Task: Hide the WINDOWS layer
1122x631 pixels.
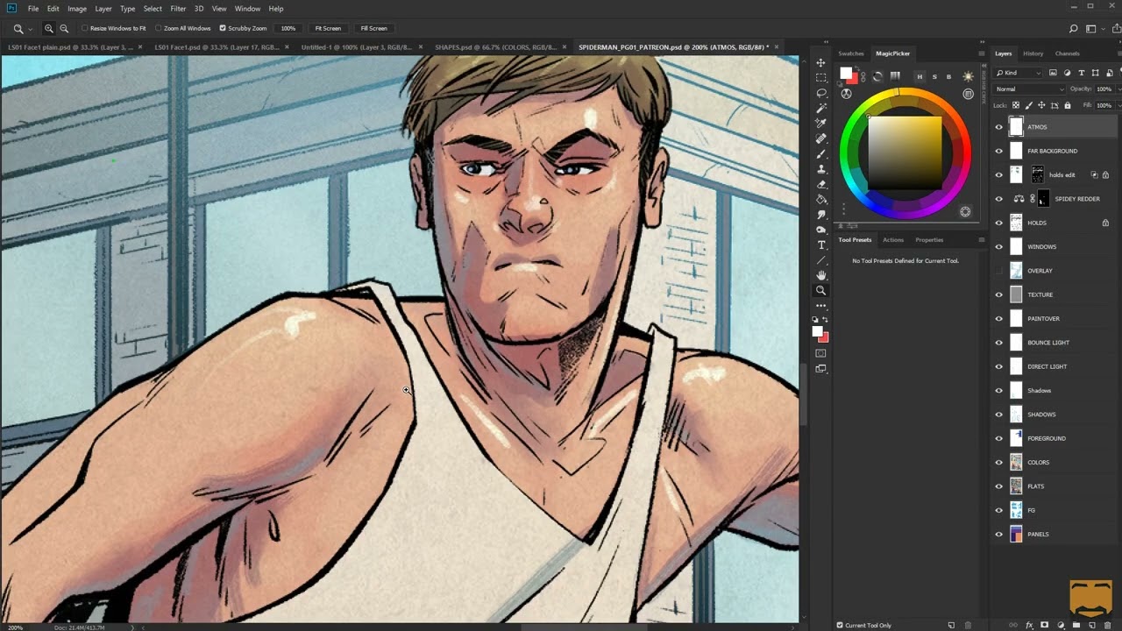Action: (x=998, y=246)
